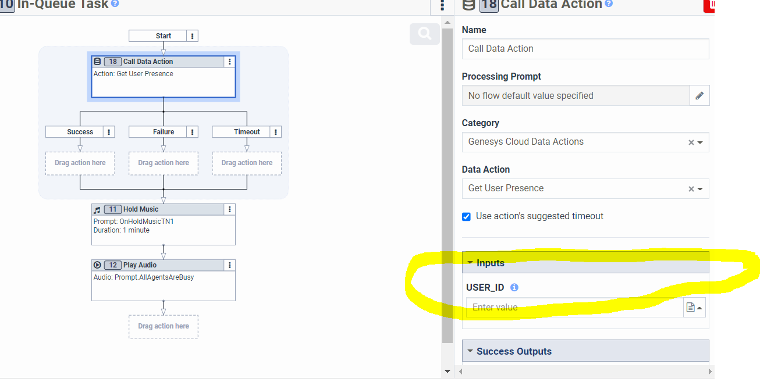Click the play icon on Play Audio node
The width and height of the screenshot is (760, 382).
[98, 265]
